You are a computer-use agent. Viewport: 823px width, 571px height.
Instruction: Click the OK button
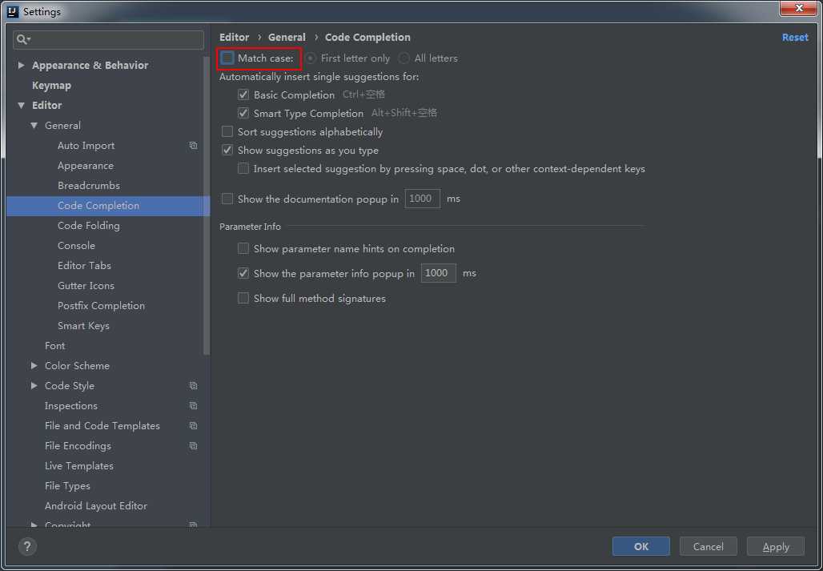coord(641,546)
